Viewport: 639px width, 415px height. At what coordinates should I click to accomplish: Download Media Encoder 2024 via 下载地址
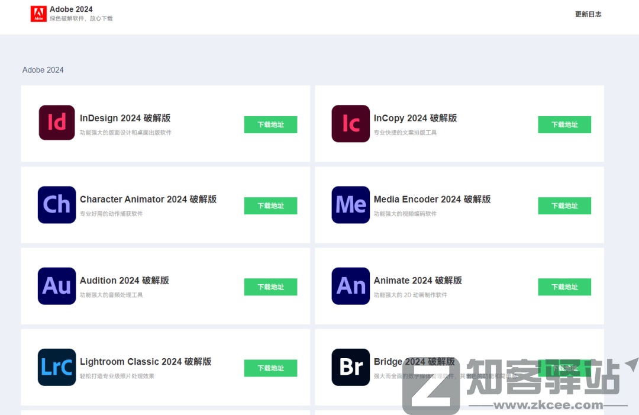[564, 205]
